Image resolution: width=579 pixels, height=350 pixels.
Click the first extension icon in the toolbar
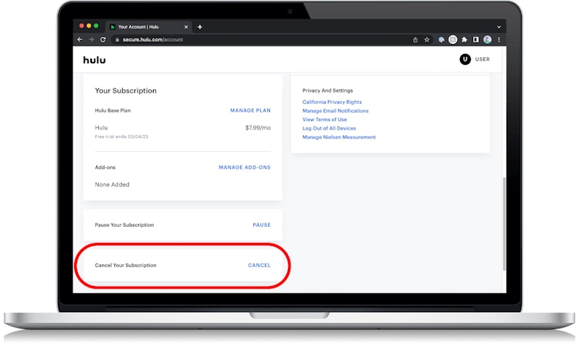(442, 39)
